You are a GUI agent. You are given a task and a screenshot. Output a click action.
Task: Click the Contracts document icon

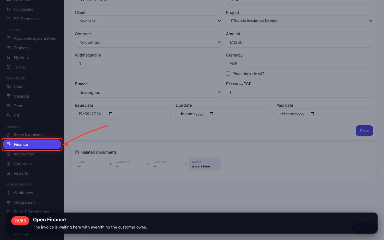tap(9, 164)
